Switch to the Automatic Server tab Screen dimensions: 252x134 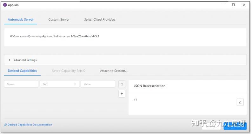point(21,19)
